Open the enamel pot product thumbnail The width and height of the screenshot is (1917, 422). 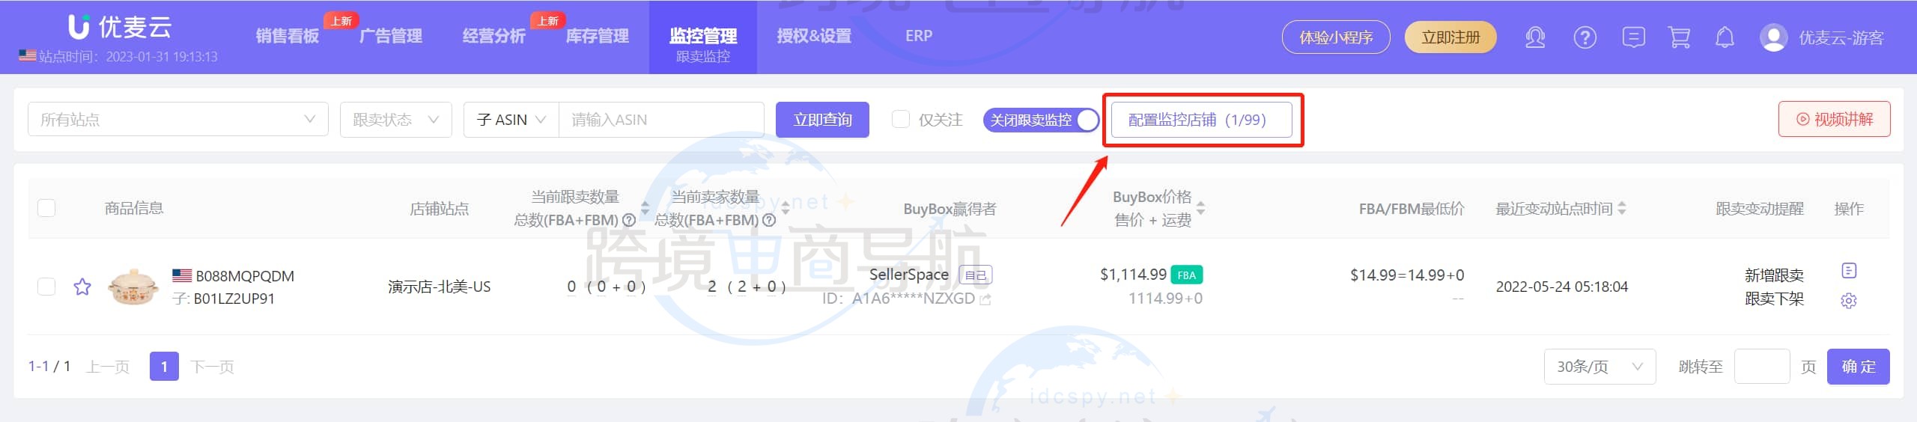133,287
